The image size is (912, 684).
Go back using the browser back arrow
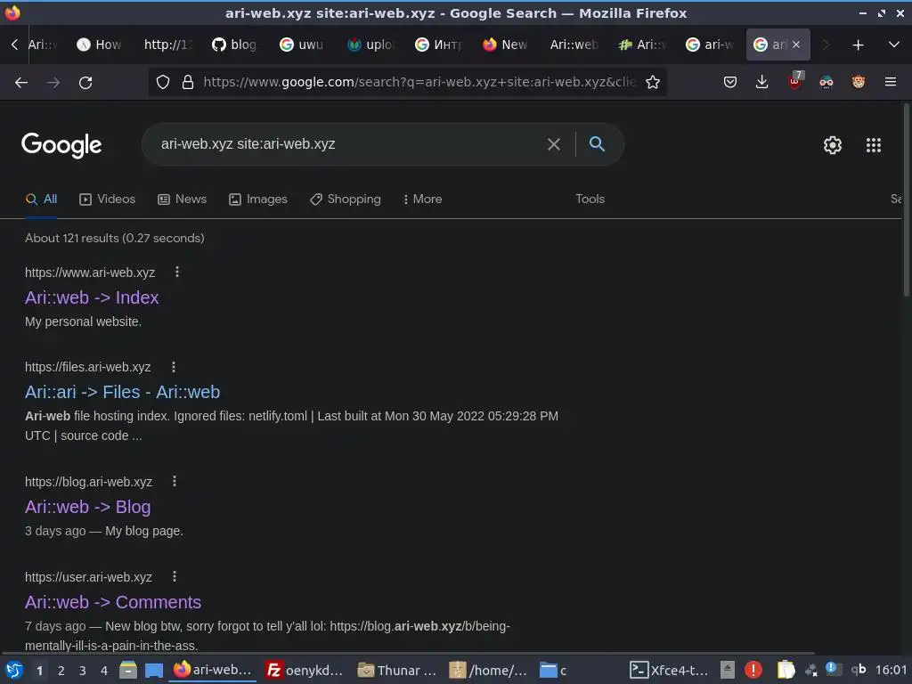point(21,83)
